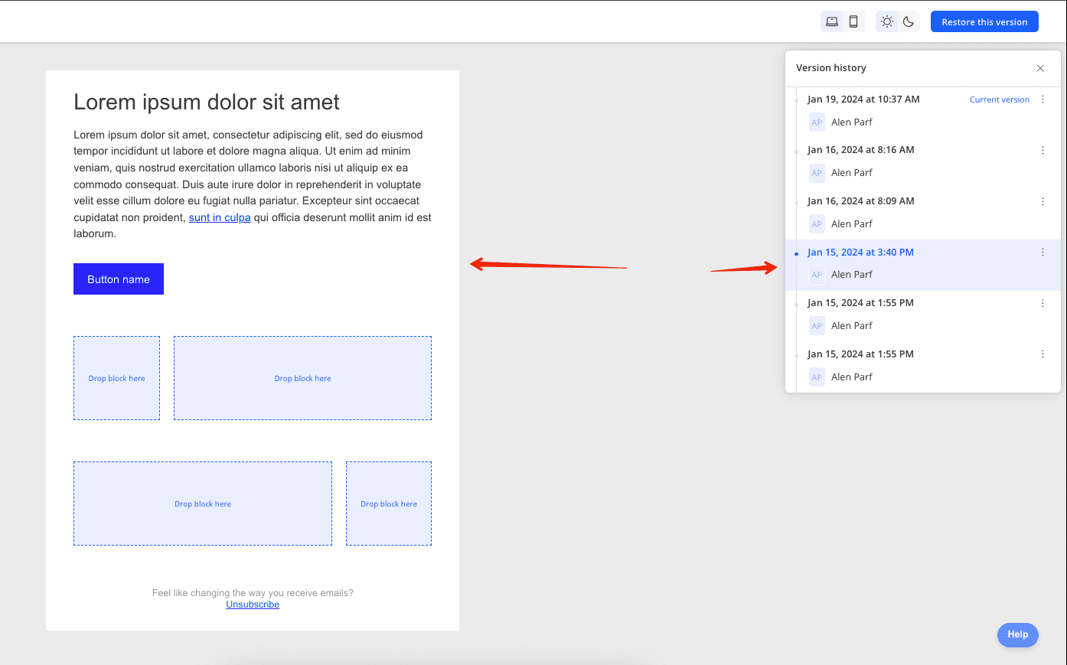This screenshot has height=665, width=1067.
Task: Close the Version history panel
Action: pos(1040,68)
